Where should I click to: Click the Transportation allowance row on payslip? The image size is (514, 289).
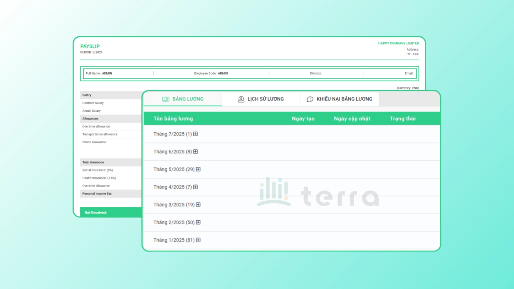111,134
